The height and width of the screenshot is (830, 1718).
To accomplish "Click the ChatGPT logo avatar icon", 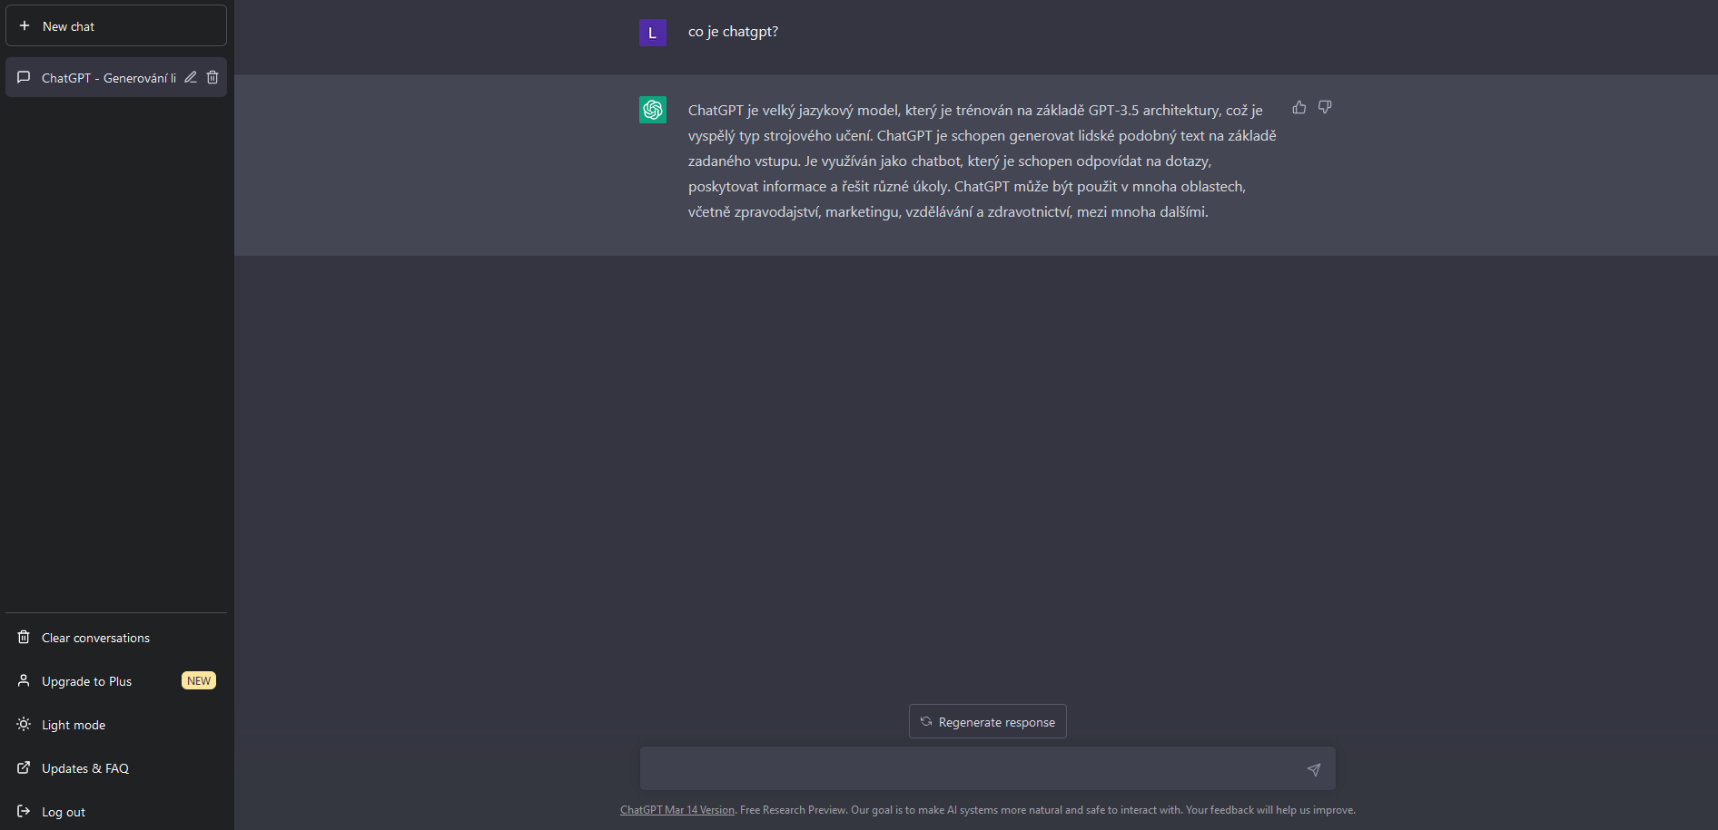I will (653, 110).
